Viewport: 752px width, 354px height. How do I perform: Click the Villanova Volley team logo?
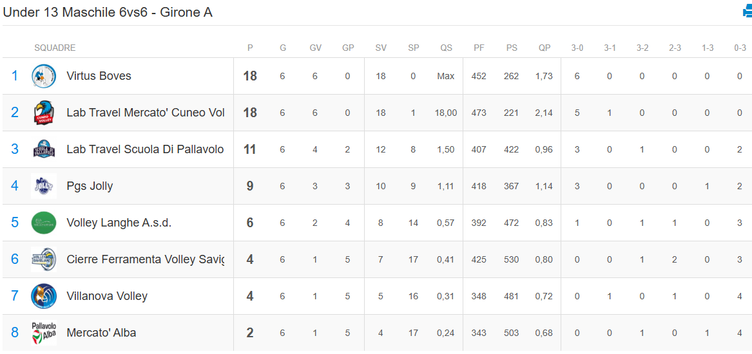tap(44, 297)
